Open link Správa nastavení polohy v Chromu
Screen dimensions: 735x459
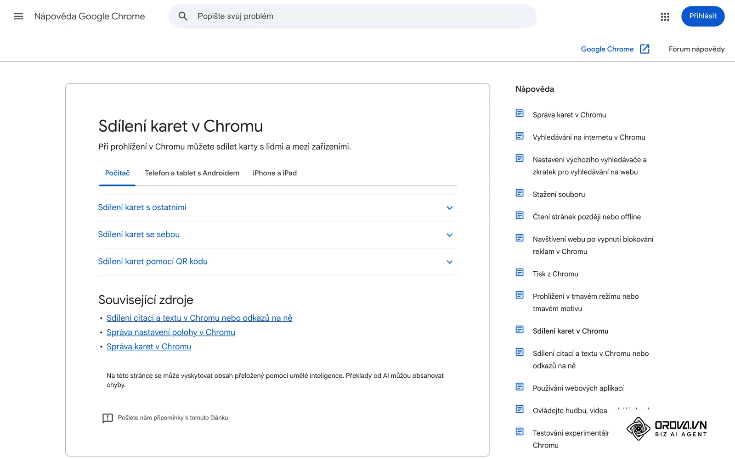click(171, 332)
